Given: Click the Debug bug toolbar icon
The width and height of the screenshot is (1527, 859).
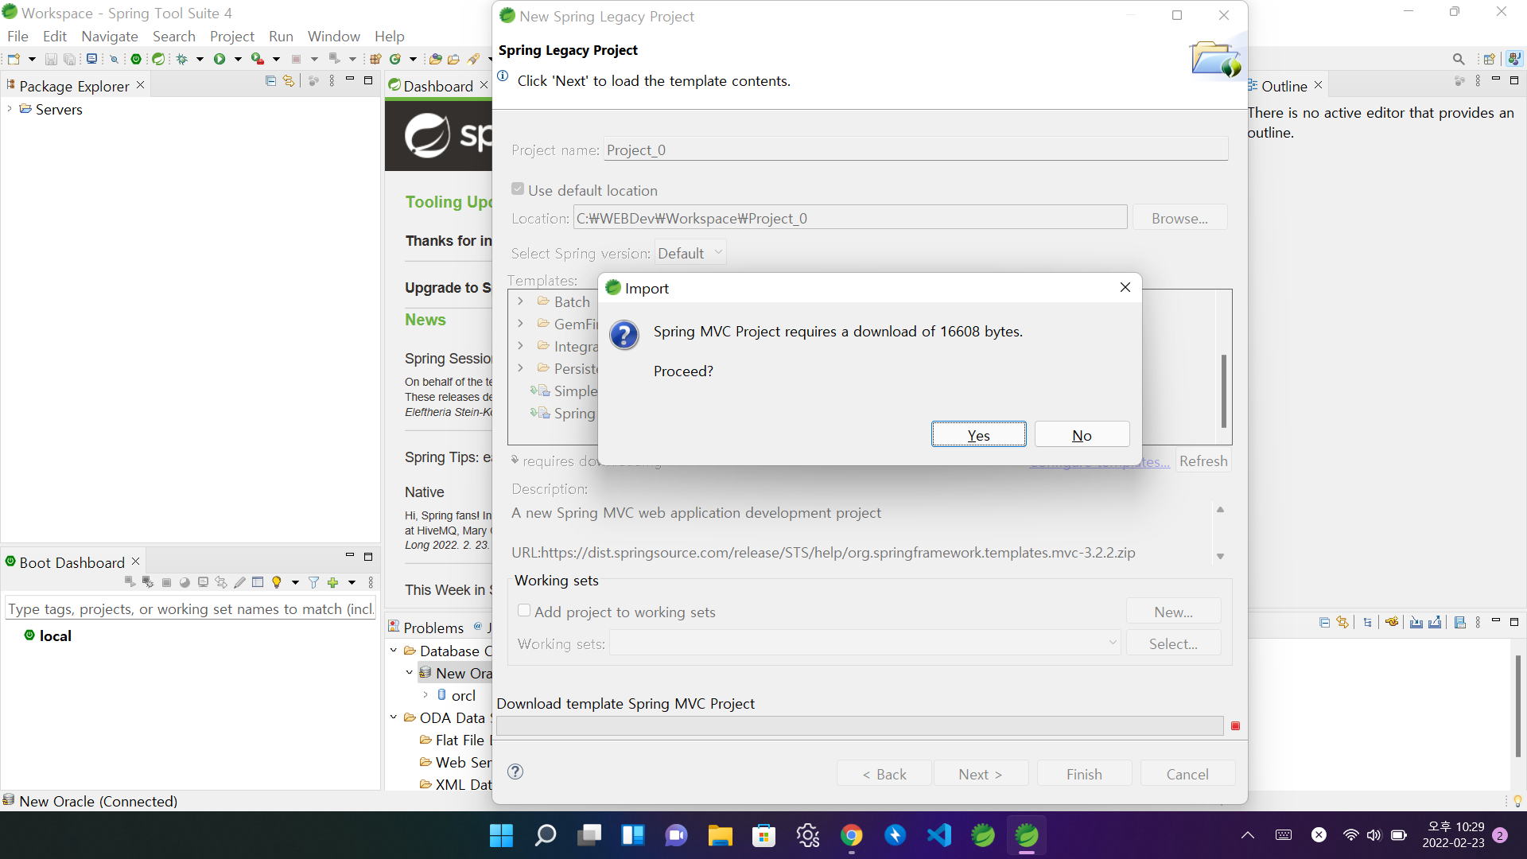Looking at the screenshot, I should point(182,59).
